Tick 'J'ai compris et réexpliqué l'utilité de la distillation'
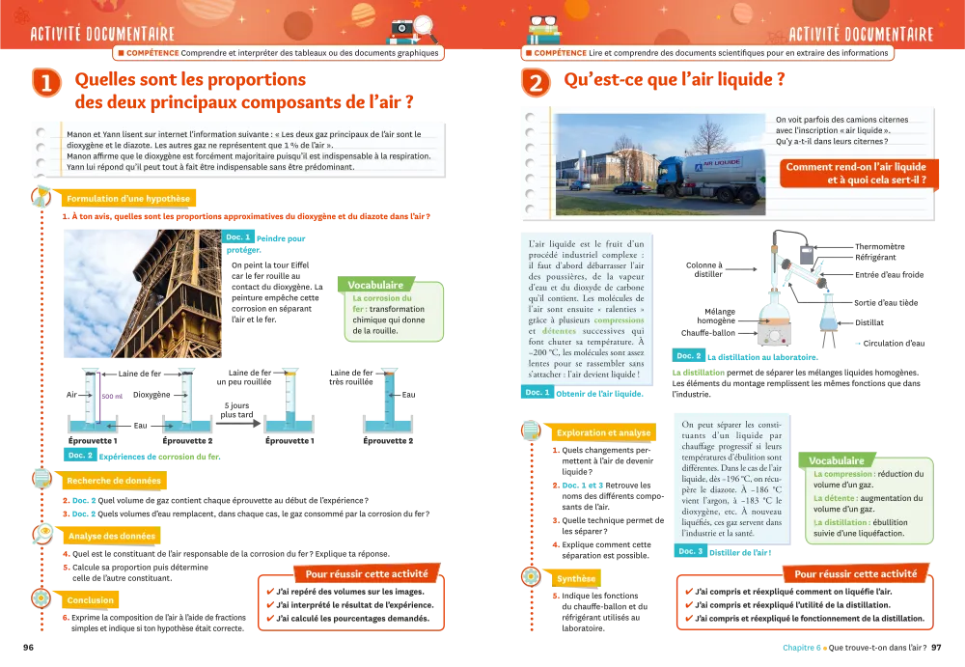Viewport: 965px width, 667px height. [x=689, y=605]
